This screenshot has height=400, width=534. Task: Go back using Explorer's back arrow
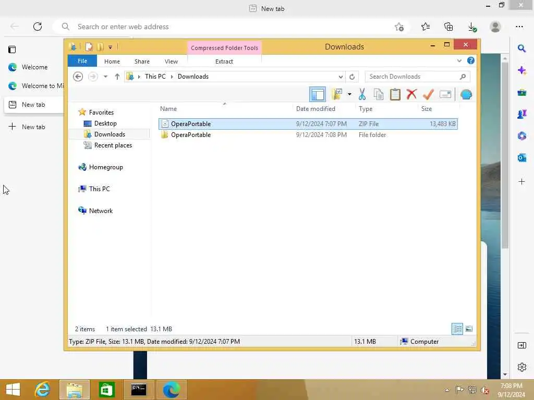(x=78, y=77)
